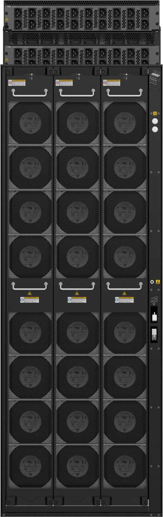Click warning triangle on lower right fan tray
The height and width of the screenshot is (517, 163).
124,293
